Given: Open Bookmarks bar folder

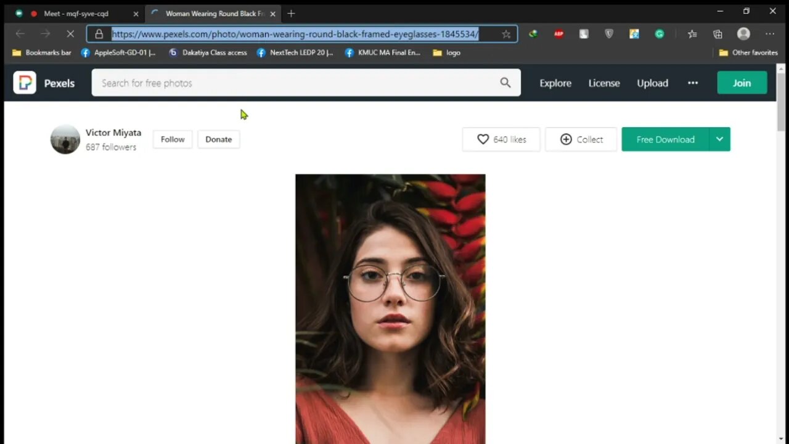Looking at the screenshot, I should click(x=41, y=53).
